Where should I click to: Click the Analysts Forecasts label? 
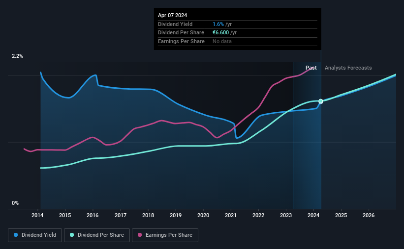[x=348, y=68]
